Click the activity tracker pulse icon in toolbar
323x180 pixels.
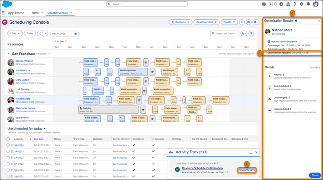tap(242, 22)
